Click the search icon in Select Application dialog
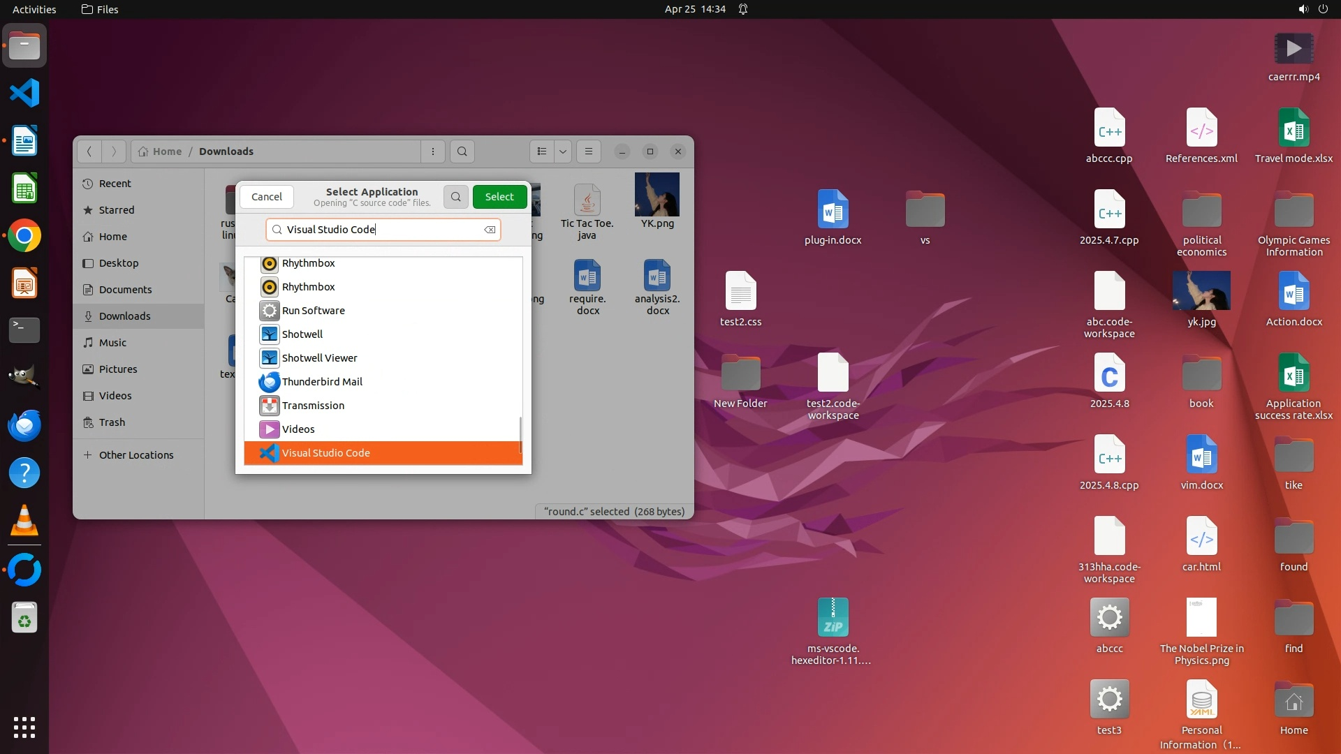Viewport: 1341px width, 754px height. coord(455,197)
